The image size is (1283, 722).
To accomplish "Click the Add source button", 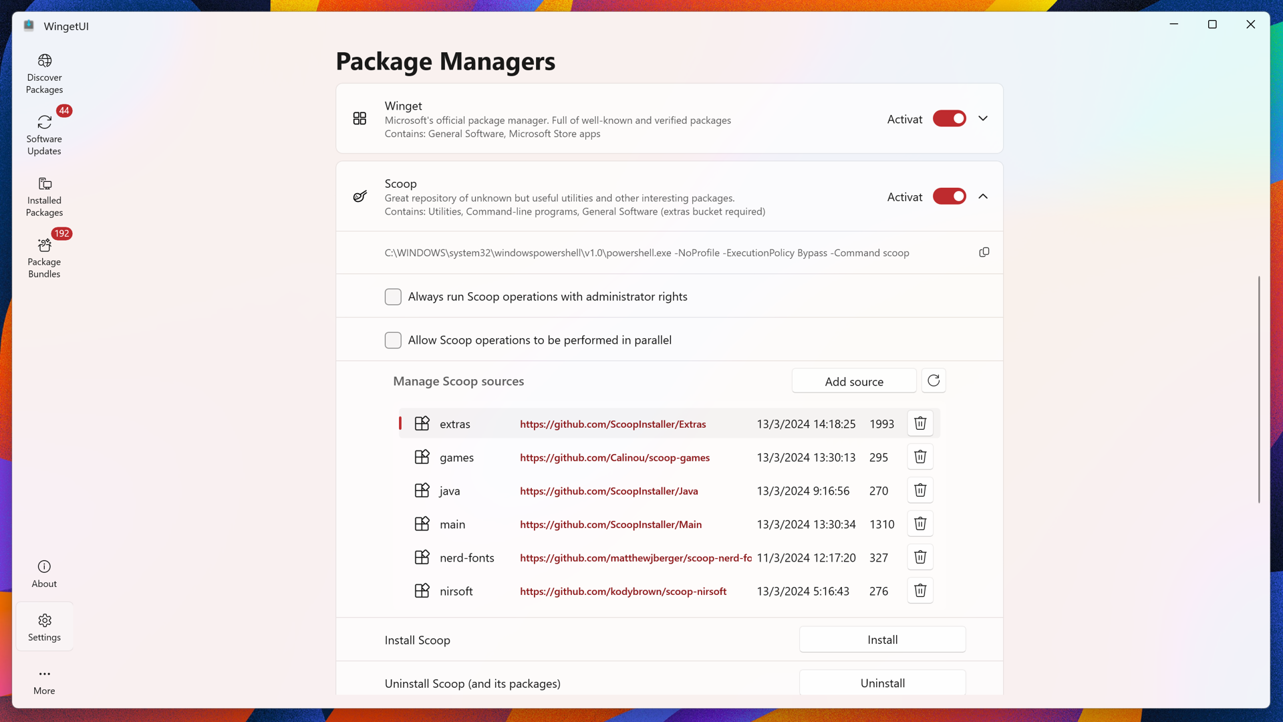I will pyautogui.click(x=854, y=381).
